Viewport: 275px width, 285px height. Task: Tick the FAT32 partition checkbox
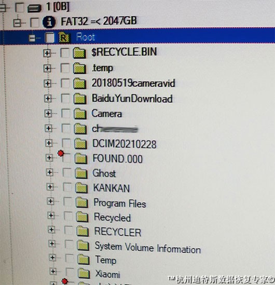point(34,22)
